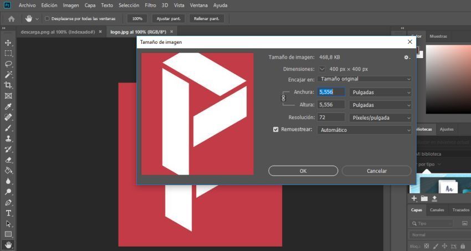Click the folder icon in libraries panel
The image size is (471, 251).
tap(424, 198)
